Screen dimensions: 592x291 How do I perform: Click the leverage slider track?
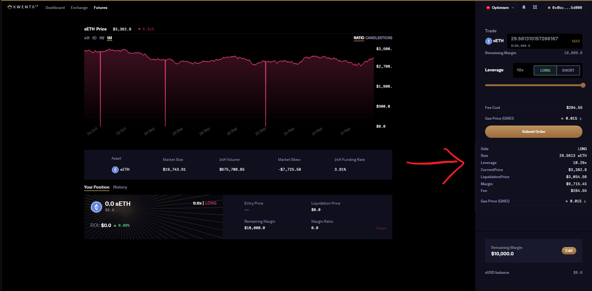click(x=533, y=85)
